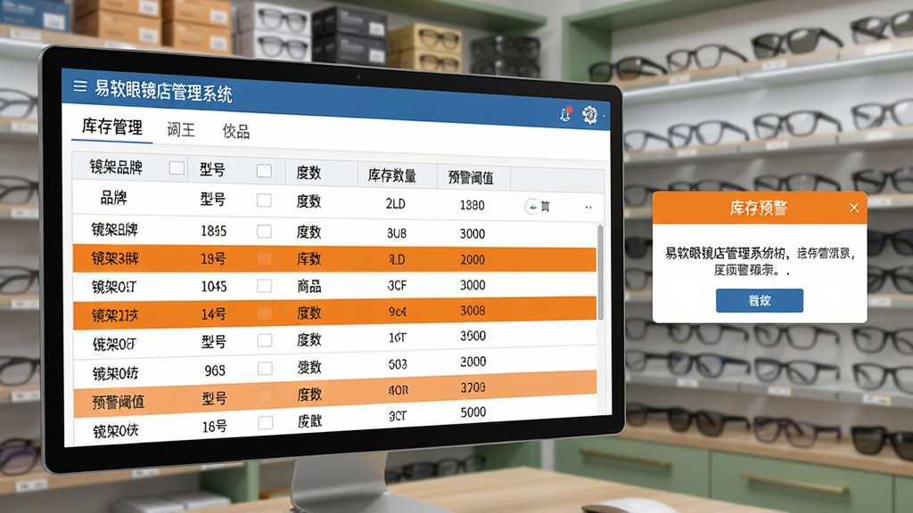913x513 pixels.
Task: Select the 3CT stock cell
Action: tap(398, 416)
